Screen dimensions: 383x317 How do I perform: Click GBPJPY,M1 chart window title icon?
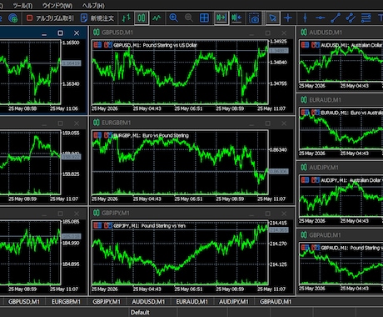coord(97,213)
